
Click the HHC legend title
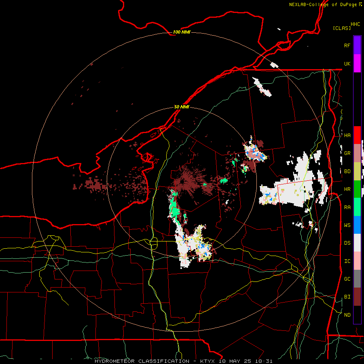(x=356, y=24)
